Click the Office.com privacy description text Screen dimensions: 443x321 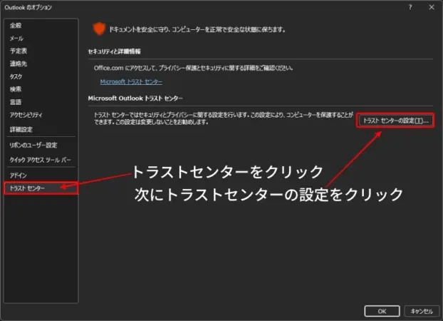(194, 68)
